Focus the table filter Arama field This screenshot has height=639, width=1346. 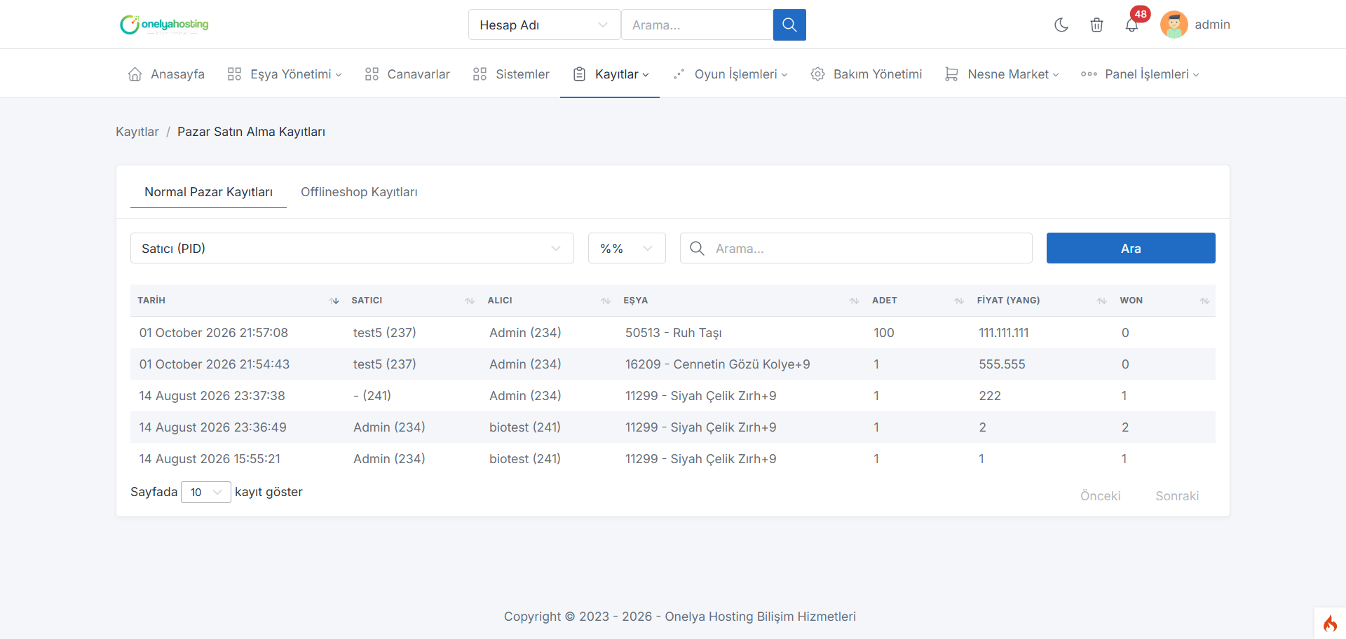[x=856, y=248]
